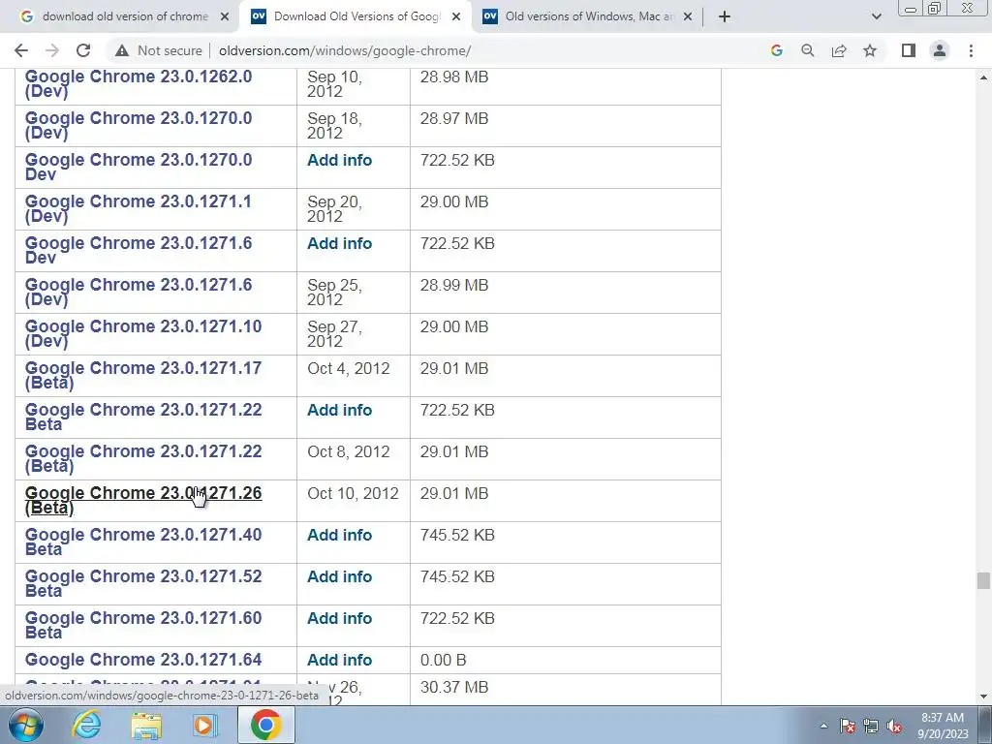
Task: Go back to the previous page
Action: pos(21,50)
